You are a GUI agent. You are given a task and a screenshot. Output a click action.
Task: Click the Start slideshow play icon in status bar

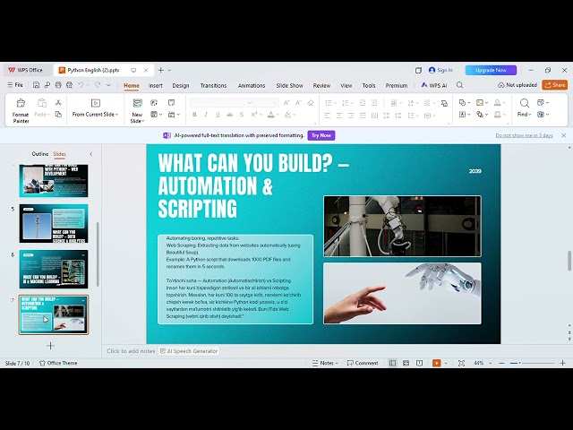436,363
